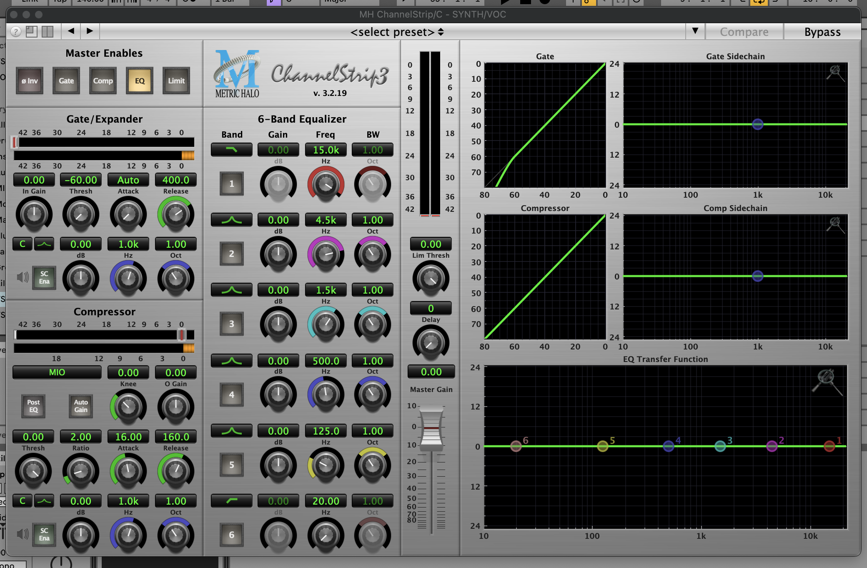The width and height of the screenshot is (867, 568).
Task: Click the compressor sidechain listen speaker icon
Action: [x=23, y=534]
